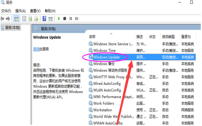Image resolution: width=202 pixels, height=126 pixels.
Task: Click the Refresh toolbar icon
Action: coord(31,19)
